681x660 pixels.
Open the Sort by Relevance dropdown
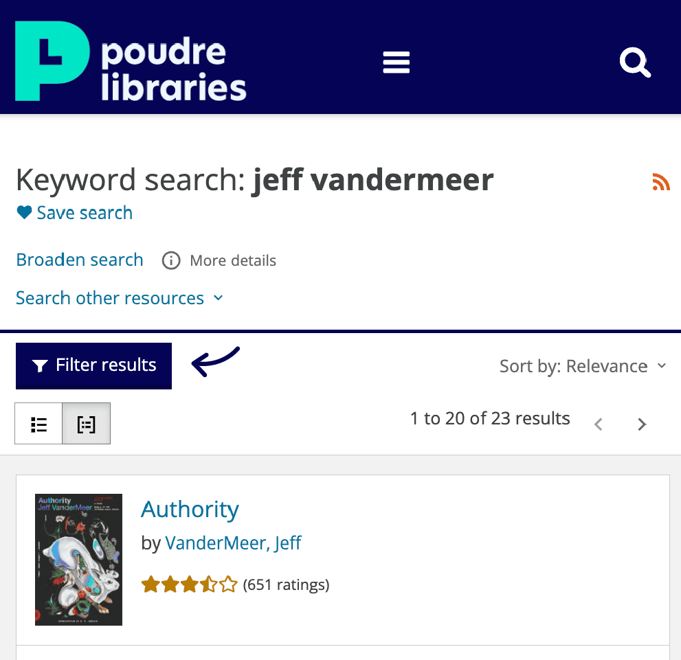pos(583,366)
